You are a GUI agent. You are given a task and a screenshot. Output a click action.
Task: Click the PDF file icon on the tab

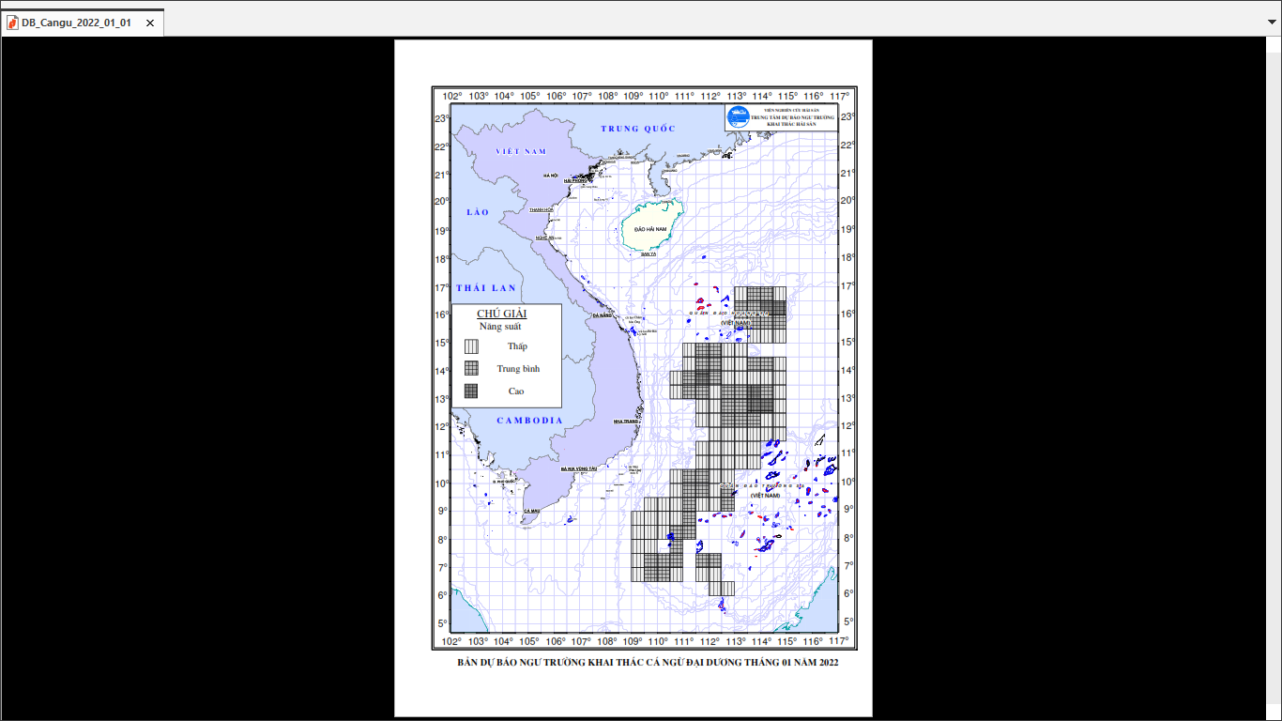coord(13,23)
